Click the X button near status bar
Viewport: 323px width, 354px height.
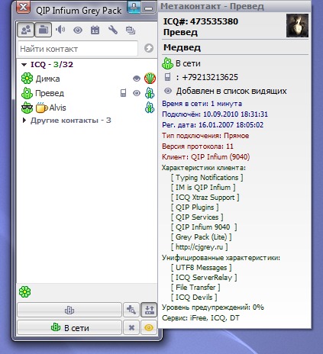click(131, 327)
